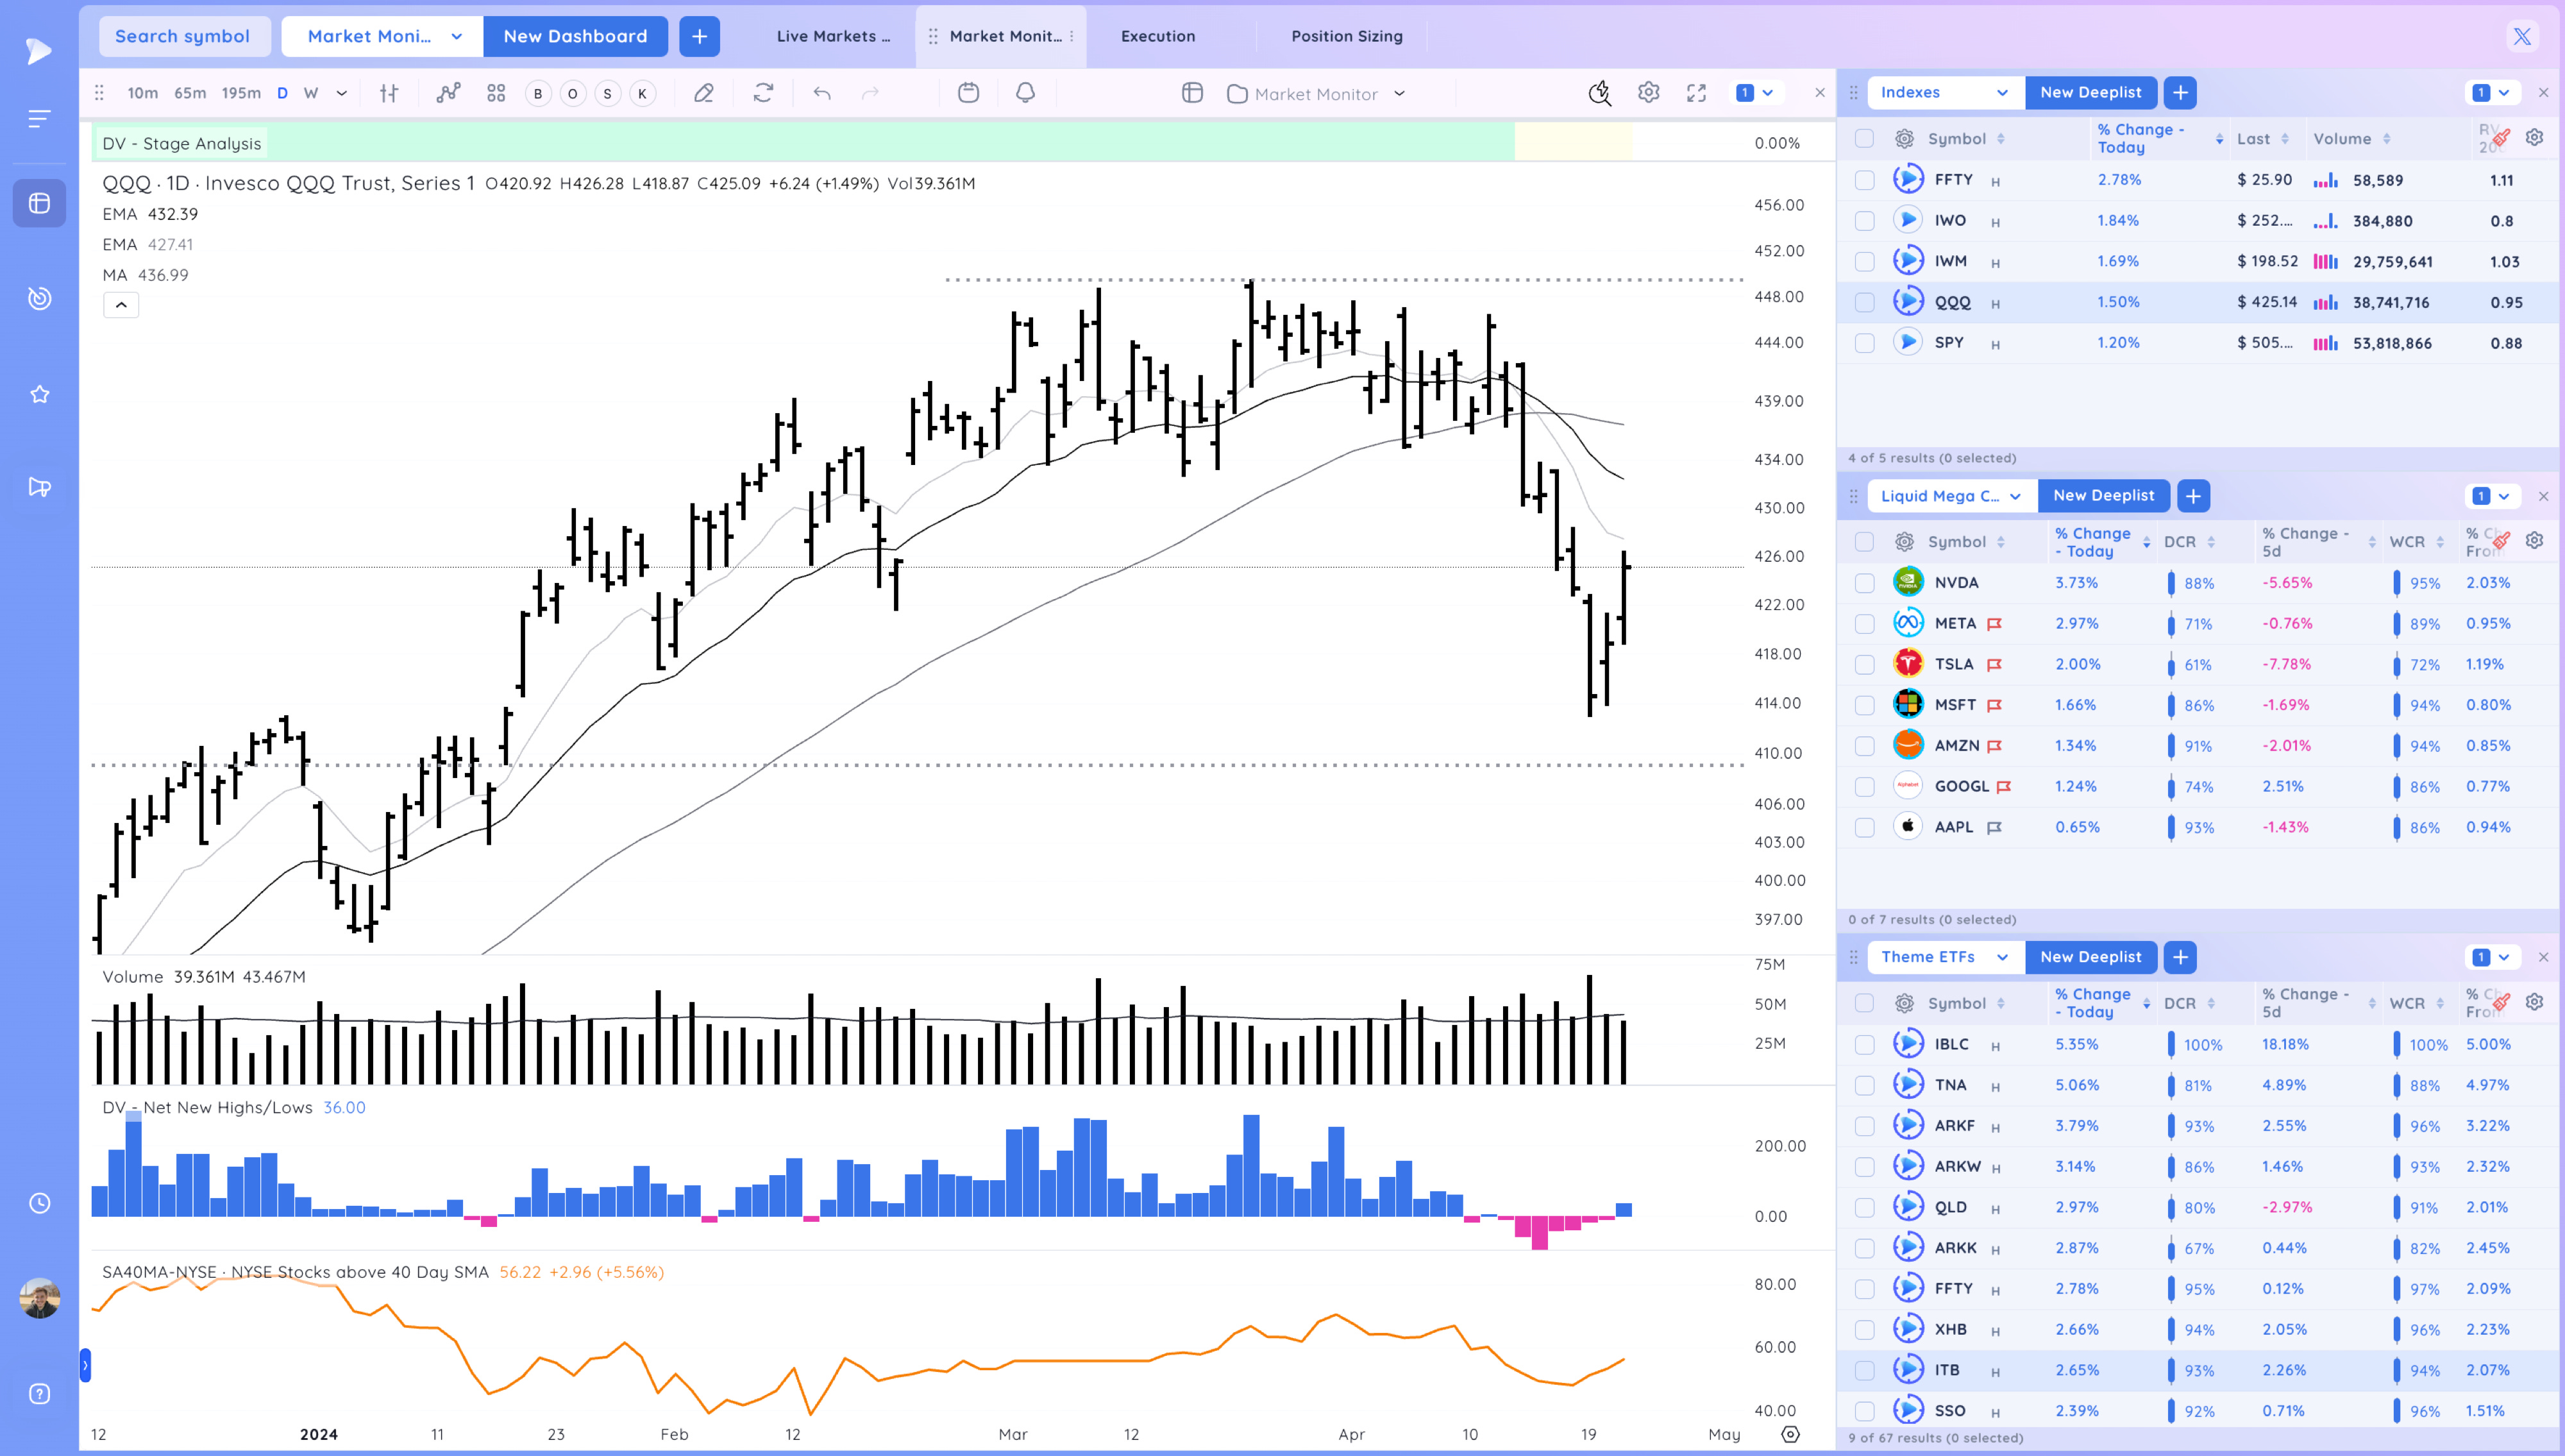Open the user profile avatar

[39, 1298]
